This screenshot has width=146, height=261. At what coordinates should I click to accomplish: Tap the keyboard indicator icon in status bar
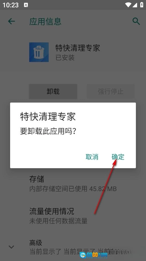[26, 5]
